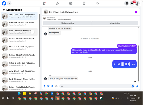Play the 0:10 audio clip
This screenshot has width=143, height=105.
115,64
